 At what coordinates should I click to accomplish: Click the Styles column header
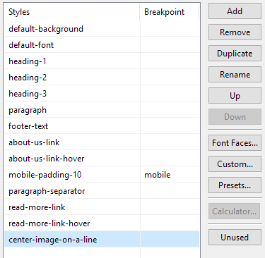click(x=72, y=12)
